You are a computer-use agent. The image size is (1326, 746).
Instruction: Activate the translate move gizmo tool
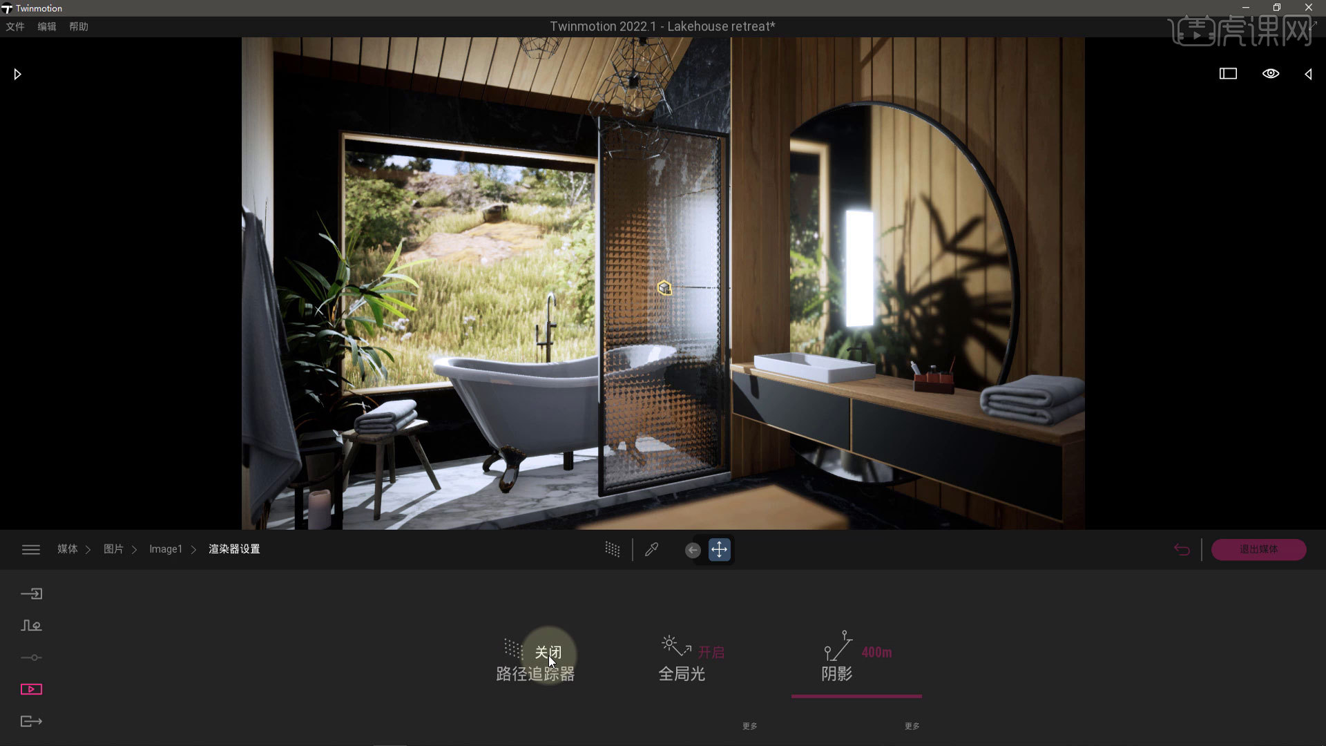click(719, 550)
